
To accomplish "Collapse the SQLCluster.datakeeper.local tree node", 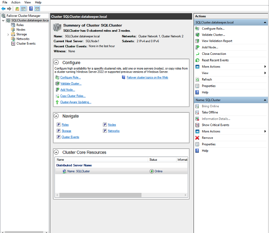I will (3, 21).
